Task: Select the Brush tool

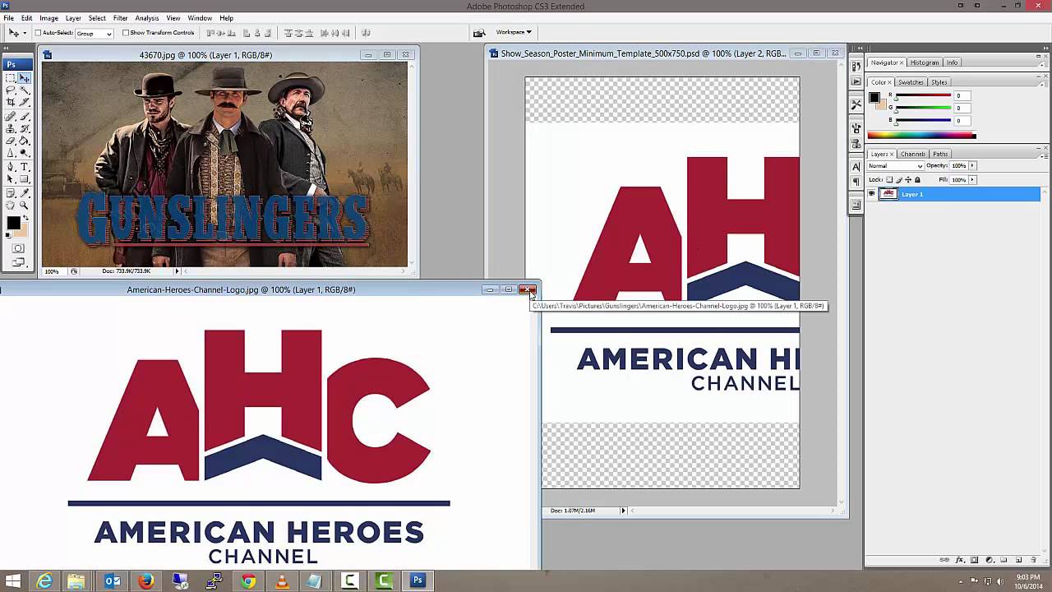Action: coord(25,116)
